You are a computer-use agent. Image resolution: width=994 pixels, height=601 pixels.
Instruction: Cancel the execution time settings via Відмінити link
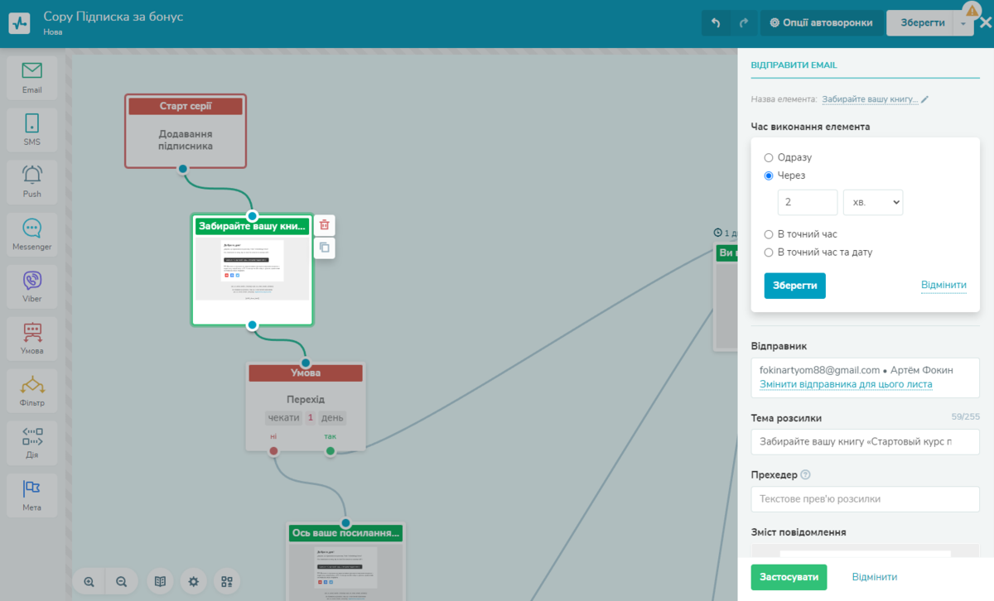pyautogui.click(x=943, y=286)
